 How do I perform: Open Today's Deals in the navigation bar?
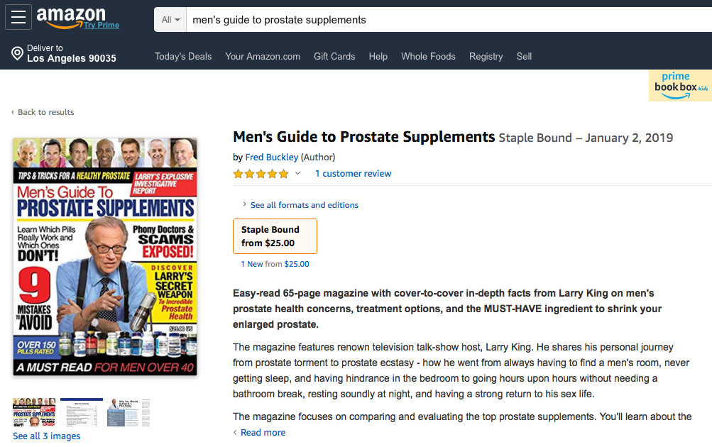pyautogui.click(x=183, y=56)
